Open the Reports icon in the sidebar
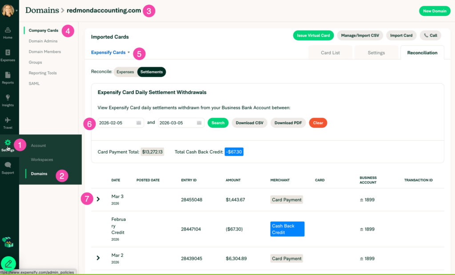The height and width of the screenshot is (275, 455). [x=8, y=75]
